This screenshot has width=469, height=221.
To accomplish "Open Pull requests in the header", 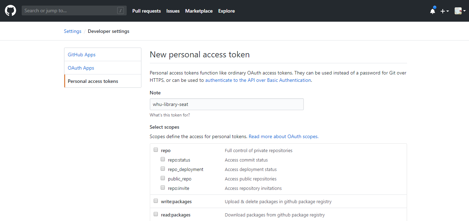I will (146, 11).
